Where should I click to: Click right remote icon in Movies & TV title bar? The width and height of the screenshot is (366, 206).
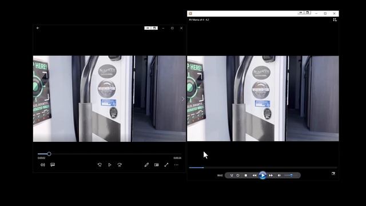(154, 28)
